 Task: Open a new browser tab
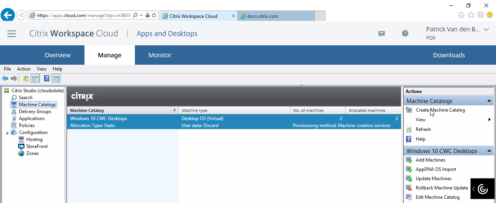click(x=320, y=16)
